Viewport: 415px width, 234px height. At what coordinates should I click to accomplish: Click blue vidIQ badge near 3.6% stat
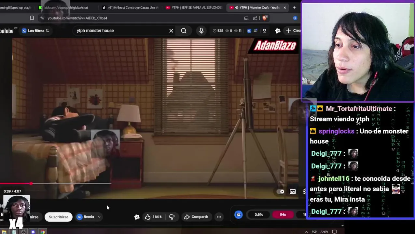pyautogui.click(x=239, y=214)
